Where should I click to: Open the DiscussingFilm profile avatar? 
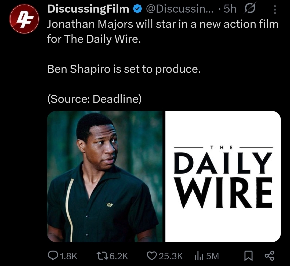coord(24,19)
